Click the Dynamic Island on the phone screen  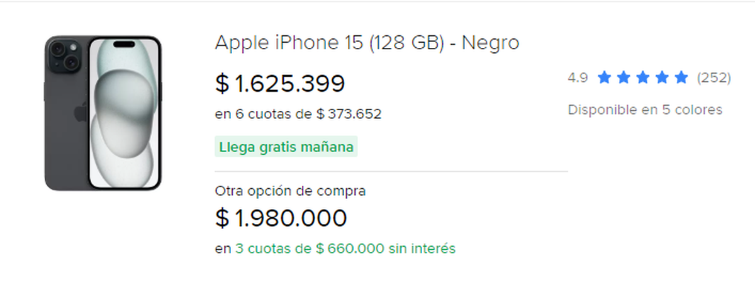125,45
